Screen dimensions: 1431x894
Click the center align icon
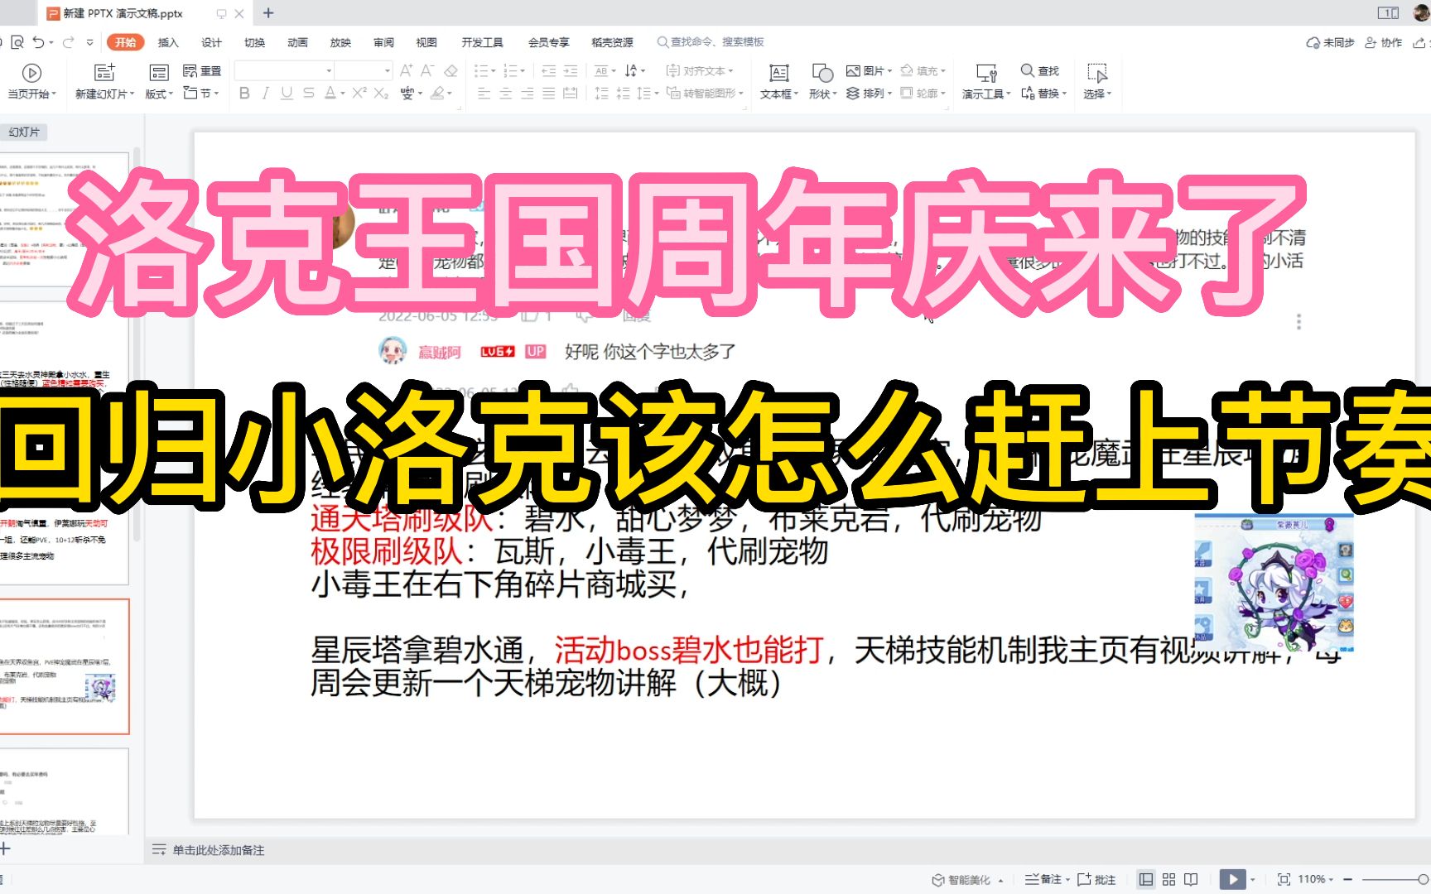506,94
